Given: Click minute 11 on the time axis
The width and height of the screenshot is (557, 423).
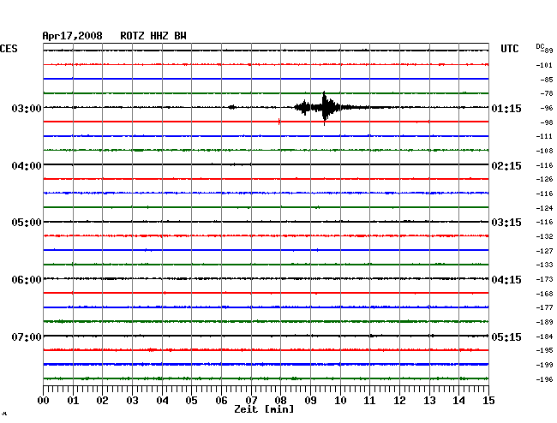Looking at the screenshot, I should click(x=369, y=401).
